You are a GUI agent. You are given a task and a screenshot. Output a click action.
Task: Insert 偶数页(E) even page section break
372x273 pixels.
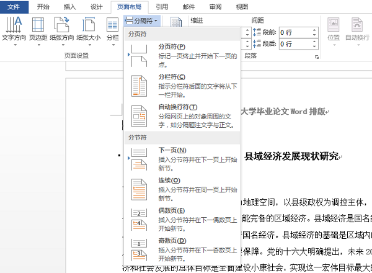(x=182, y=220)
